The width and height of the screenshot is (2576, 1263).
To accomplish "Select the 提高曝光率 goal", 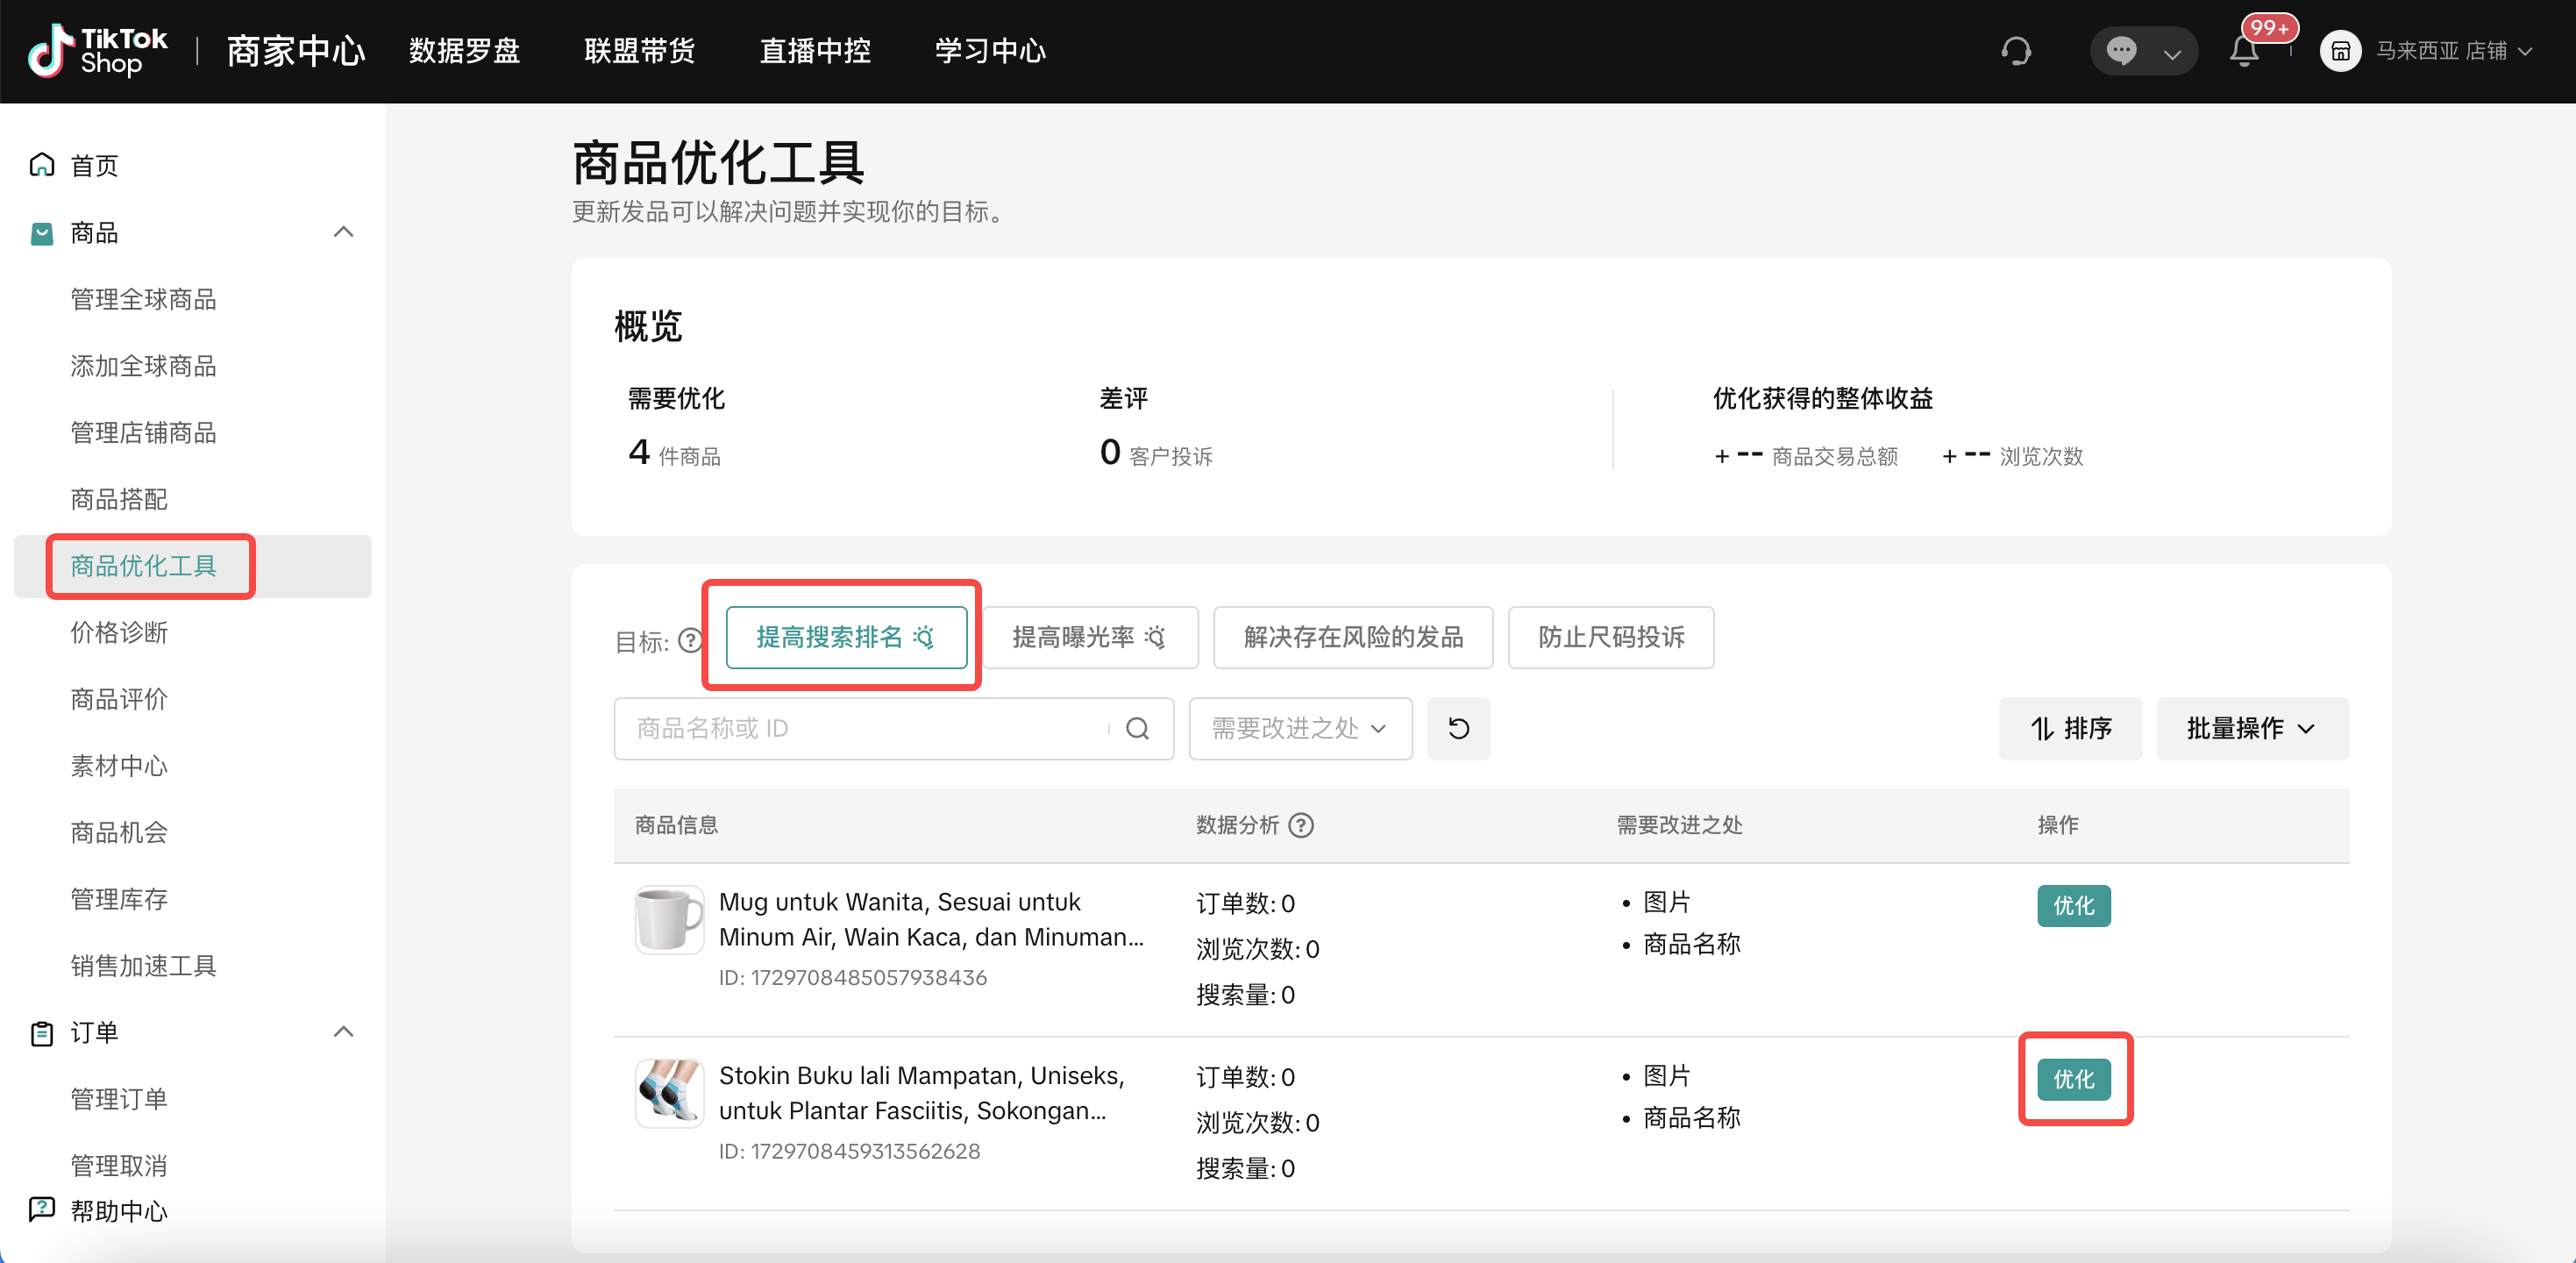I will (x=1089, y=637).
